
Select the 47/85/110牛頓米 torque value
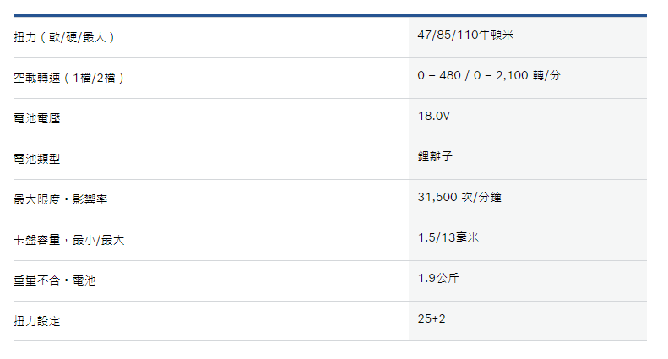[465, 35]
